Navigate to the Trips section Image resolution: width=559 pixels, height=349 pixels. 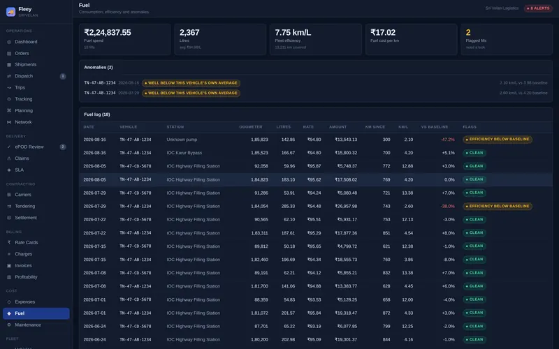(36, 88)
